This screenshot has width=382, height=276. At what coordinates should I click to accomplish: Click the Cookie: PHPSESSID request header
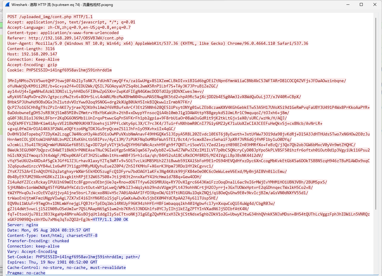[x=60, y=70]
